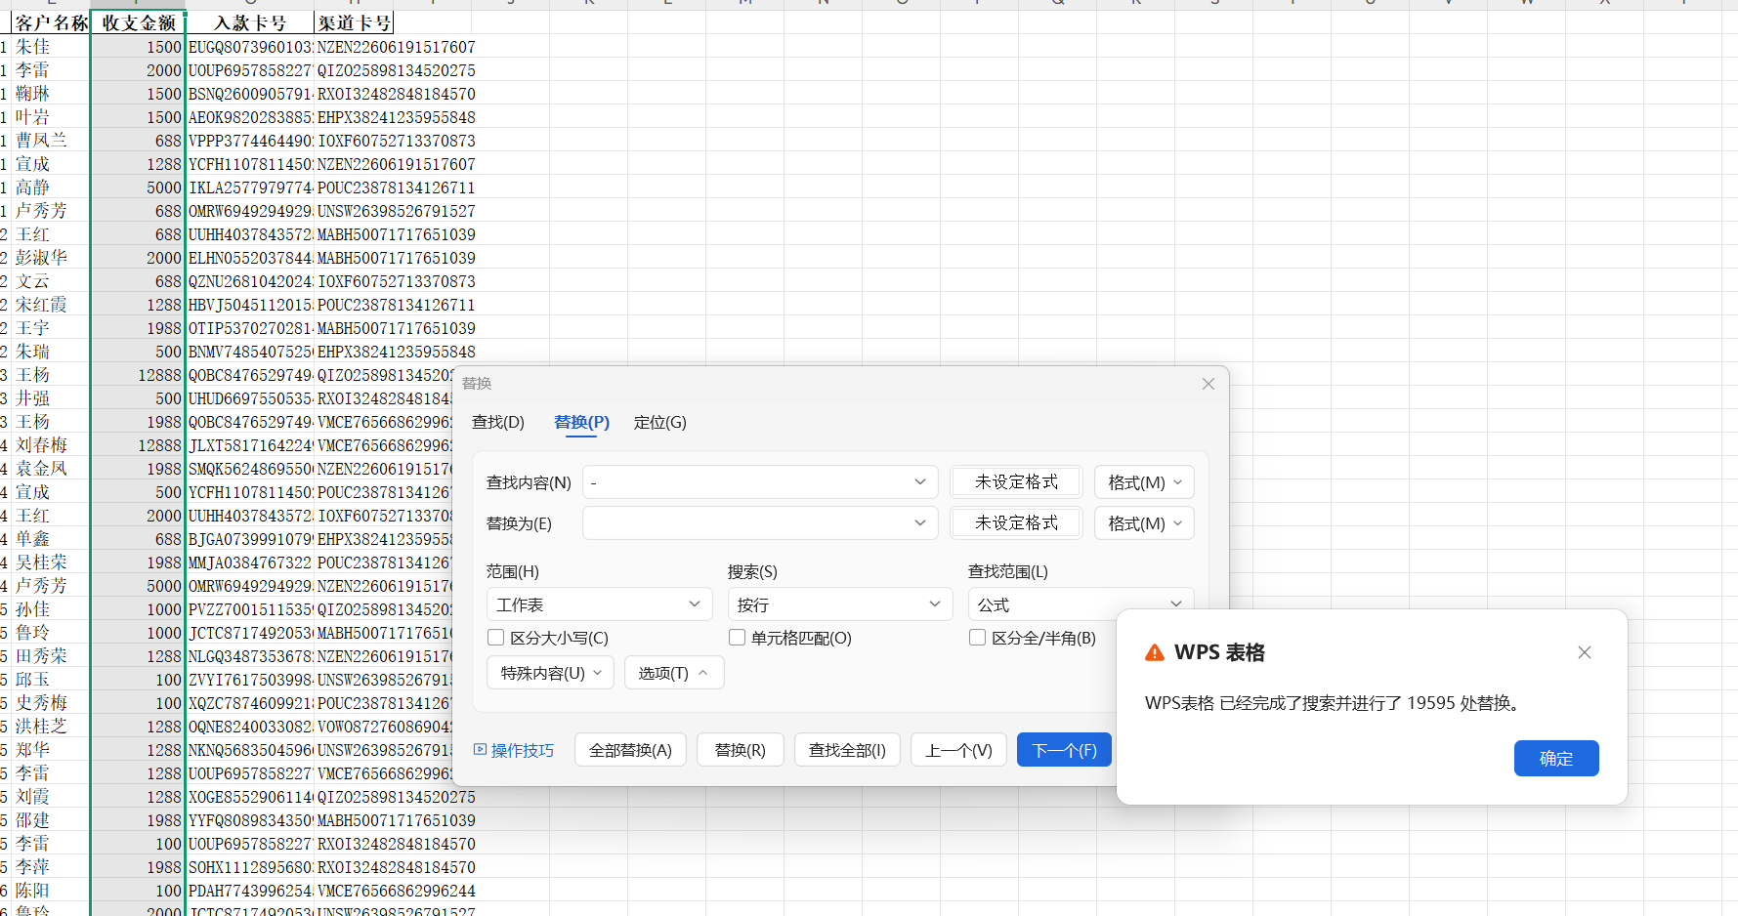Open the 范围 dropdown showing 工作表

coord(599,604)
